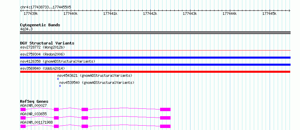This screenshot has height=130, width=300.
Task: Open the AGA|NR_033655 transcript label
Action: pyautogui.click(x=33, y=114)
